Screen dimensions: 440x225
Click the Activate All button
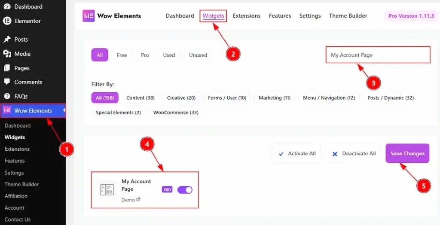[x=296, y=153]
